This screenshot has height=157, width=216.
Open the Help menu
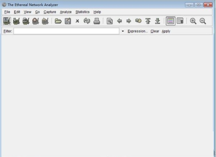(97, 12)
